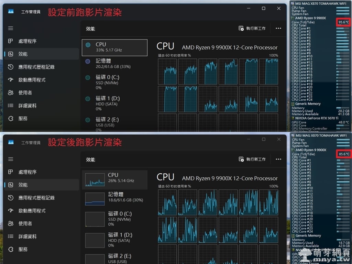This screenshot has width=352, height=264.
Task: Open the hamburger navigation menu in upper Task Manager
Action: click(x=11, y=28)
